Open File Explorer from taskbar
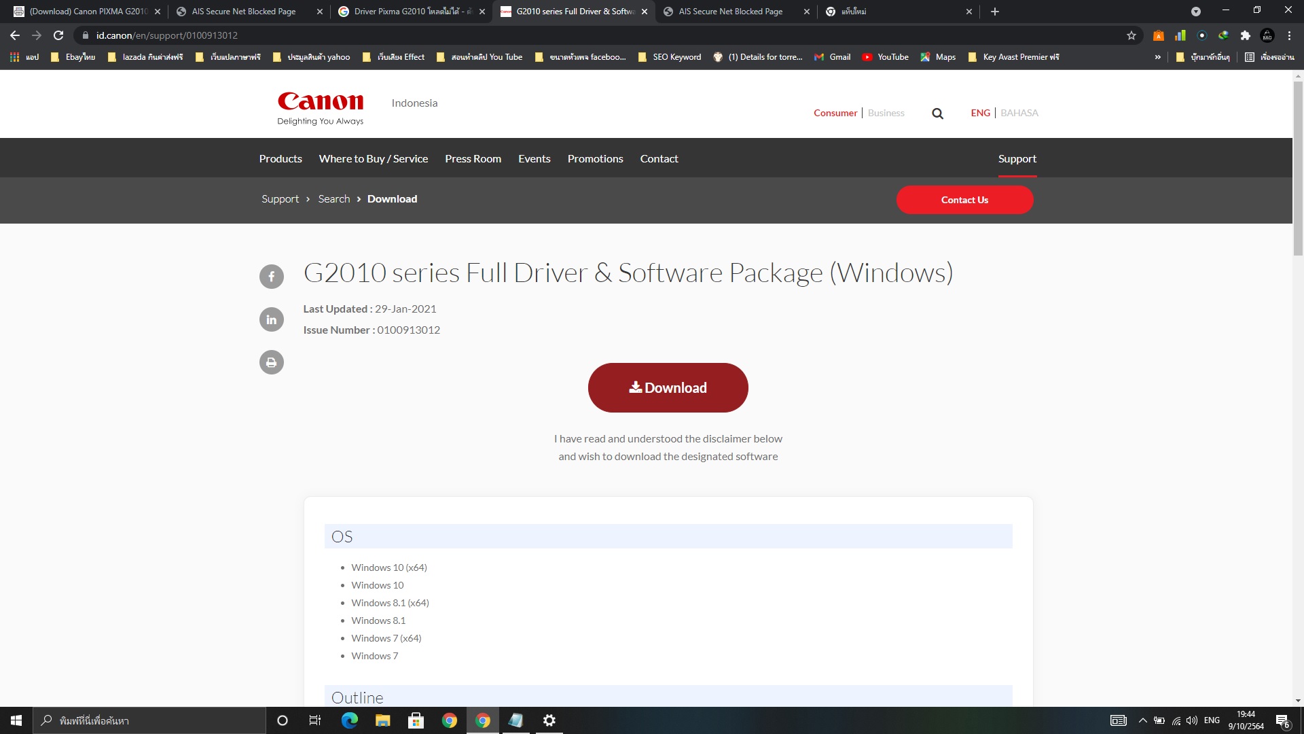This screenshot has width=1304, height=734. tap(383, 720)
